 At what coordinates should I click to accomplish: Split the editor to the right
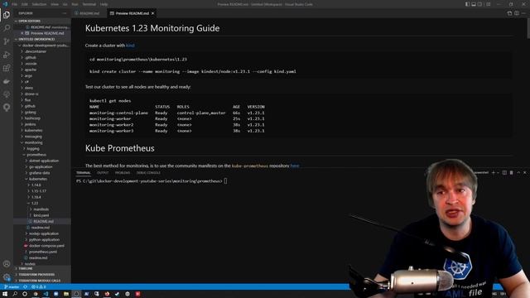517,13
